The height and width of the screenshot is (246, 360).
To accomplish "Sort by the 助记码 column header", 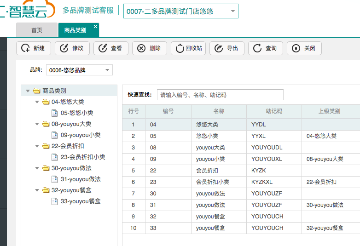I will pos(274,111).
